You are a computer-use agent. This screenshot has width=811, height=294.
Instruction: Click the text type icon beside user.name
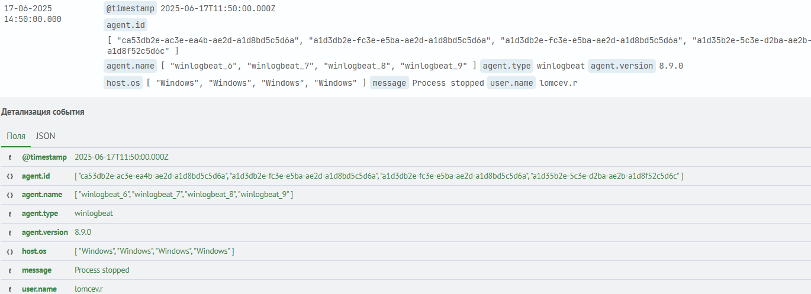coord(9,289)
